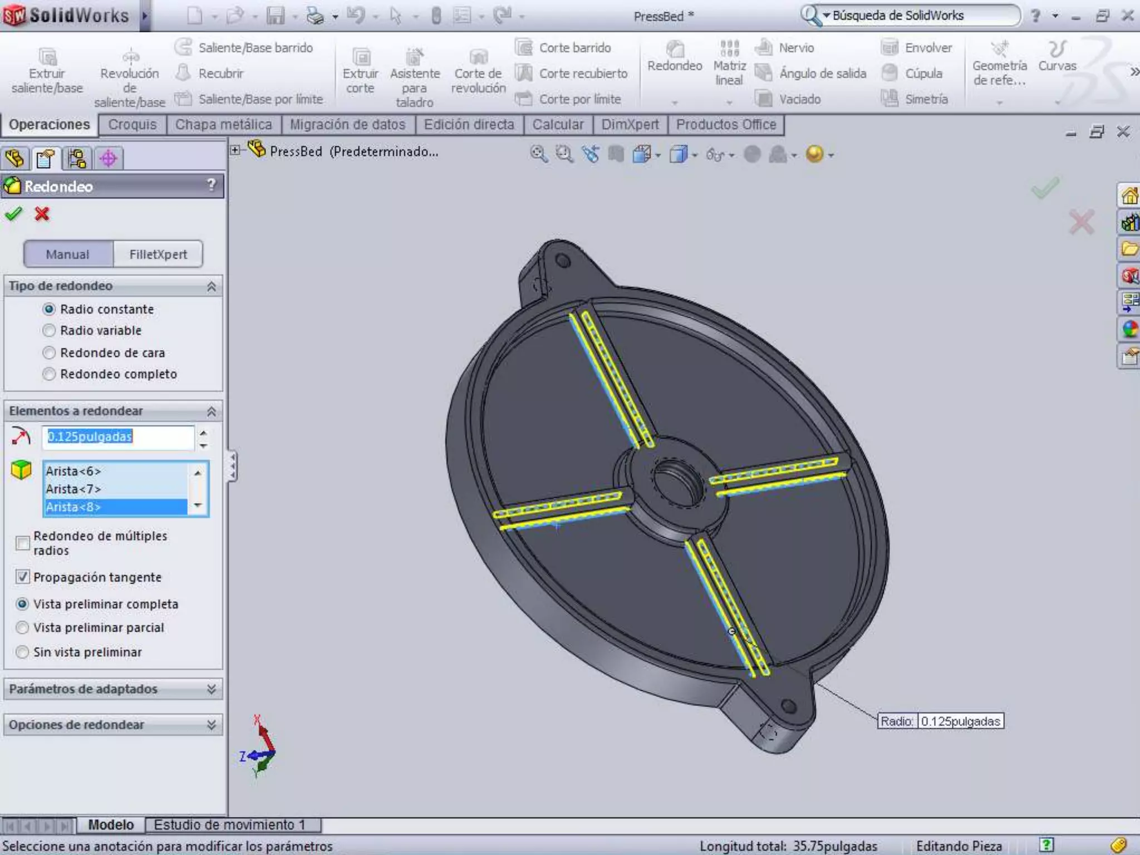Click the Matriz lineal pattern icon
1140x855 pixels.
click(729, 48)
